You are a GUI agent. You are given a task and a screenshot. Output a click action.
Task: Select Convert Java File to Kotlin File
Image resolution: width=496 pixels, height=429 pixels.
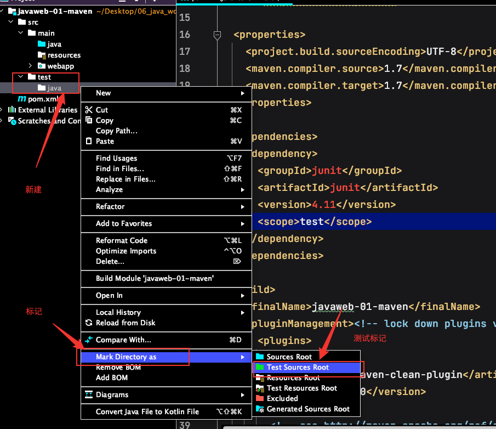click(166, 411)
